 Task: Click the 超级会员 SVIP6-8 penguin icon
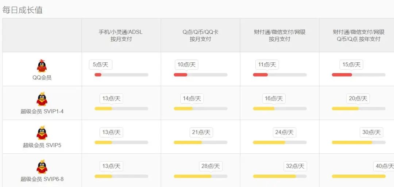(x=42, y=167)
